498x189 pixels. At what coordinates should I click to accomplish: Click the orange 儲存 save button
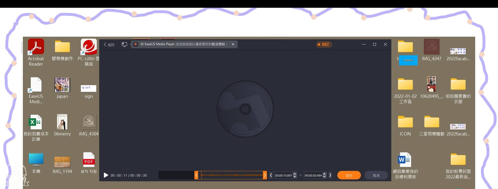[349, 175]
